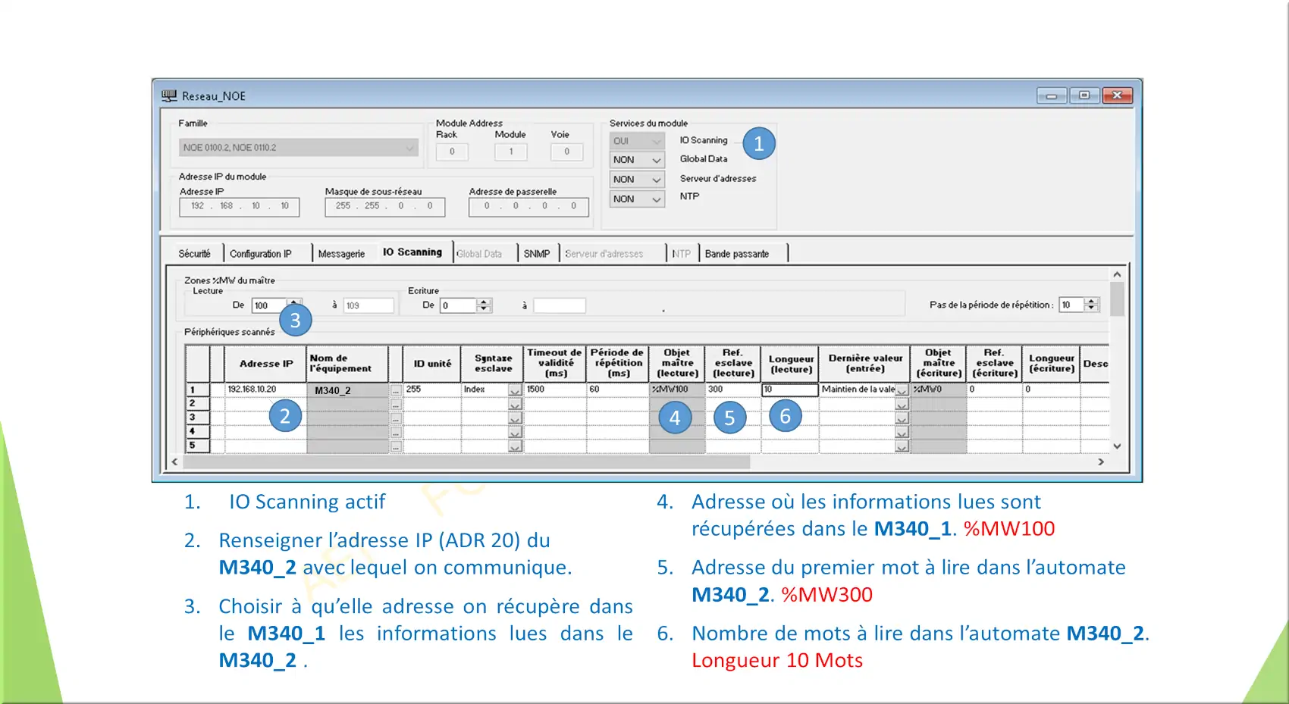Switch to the Sécurité tab

195,254
